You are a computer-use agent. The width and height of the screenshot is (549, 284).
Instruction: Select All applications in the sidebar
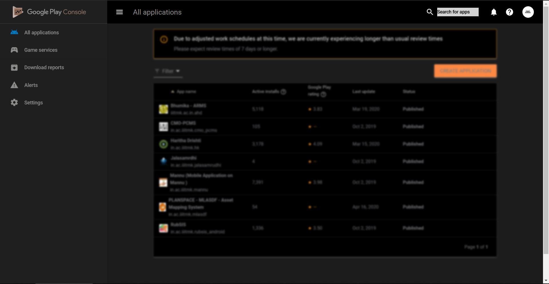[41, 32]
